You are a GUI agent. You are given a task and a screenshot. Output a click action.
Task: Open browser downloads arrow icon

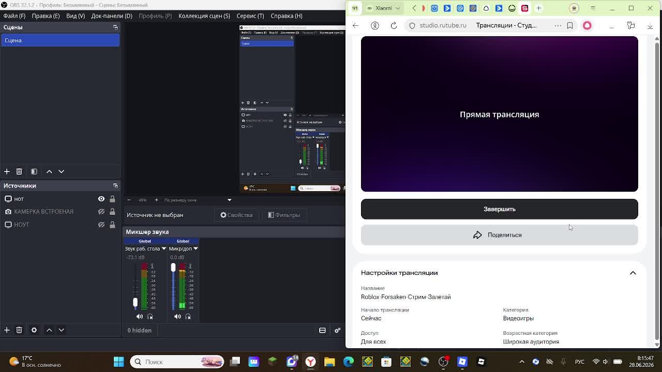(x=650, y=25)
